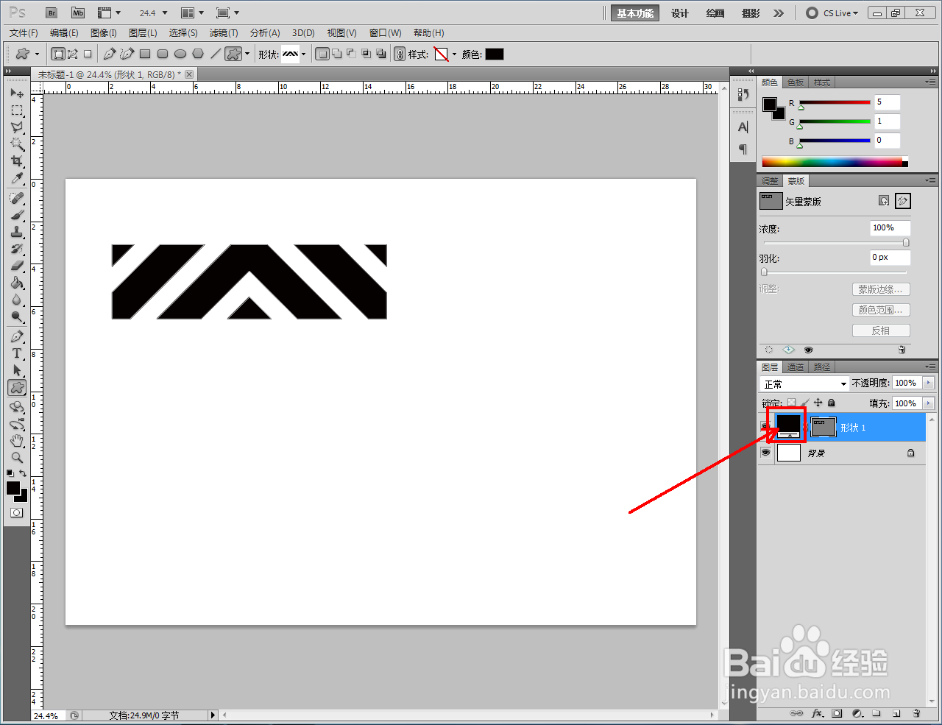Choose Line tool in options bar
This screenshot has height=725, width=942.
point(216,54)
